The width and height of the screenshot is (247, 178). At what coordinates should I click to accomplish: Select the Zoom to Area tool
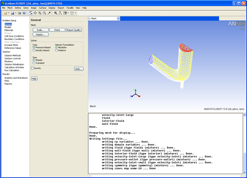coord(44,13)
